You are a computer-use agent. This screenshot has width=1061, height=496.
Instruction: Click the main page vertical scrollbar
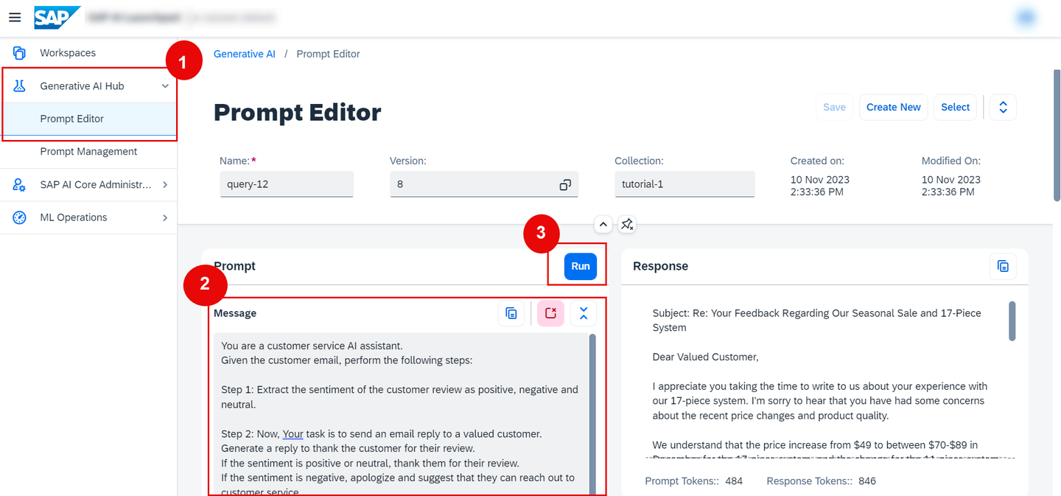point(1057,134)
